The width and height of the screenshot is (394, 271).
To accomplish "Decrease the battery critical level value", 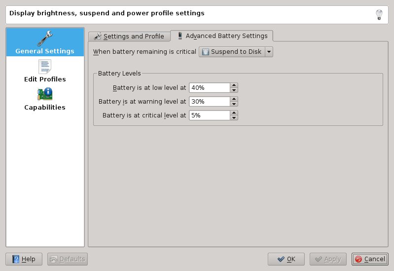I will pyautogui.click(x=234, y=117).
